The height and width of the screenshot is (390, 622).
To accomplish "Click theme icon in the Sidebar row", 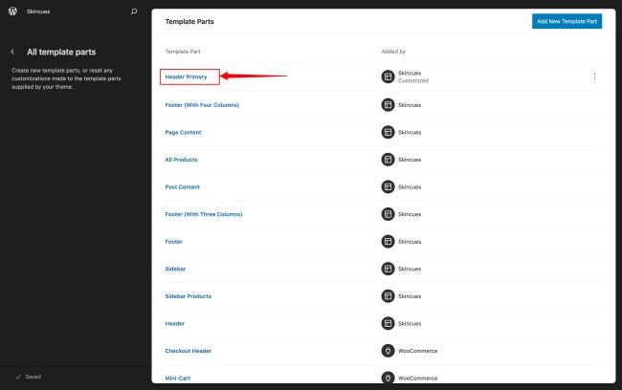I will tap(388, 269).
